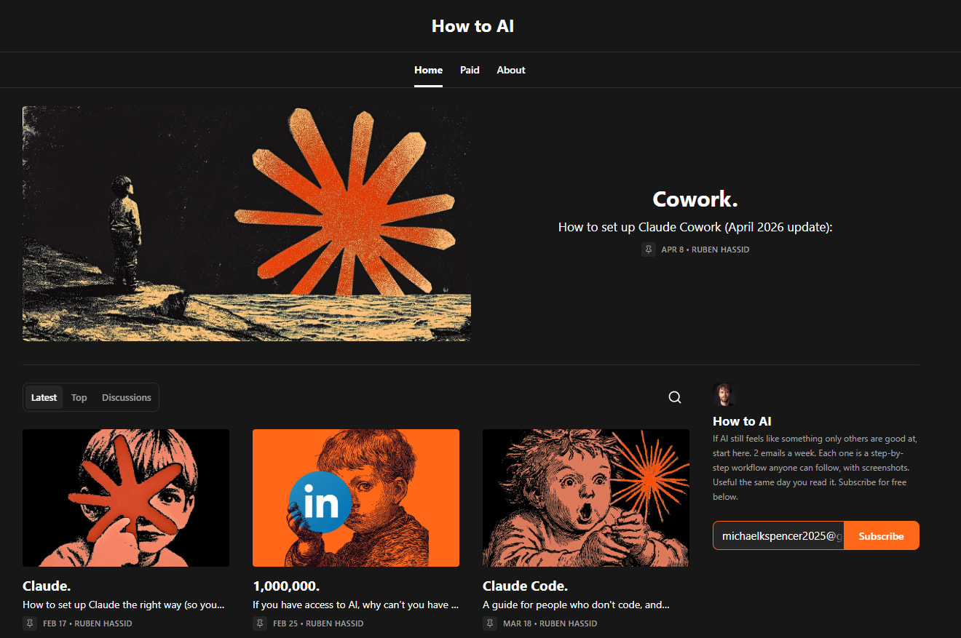Screen dimensions: 961x638
Task: Switch to the Top posts filter
Action: click(79, 397)
